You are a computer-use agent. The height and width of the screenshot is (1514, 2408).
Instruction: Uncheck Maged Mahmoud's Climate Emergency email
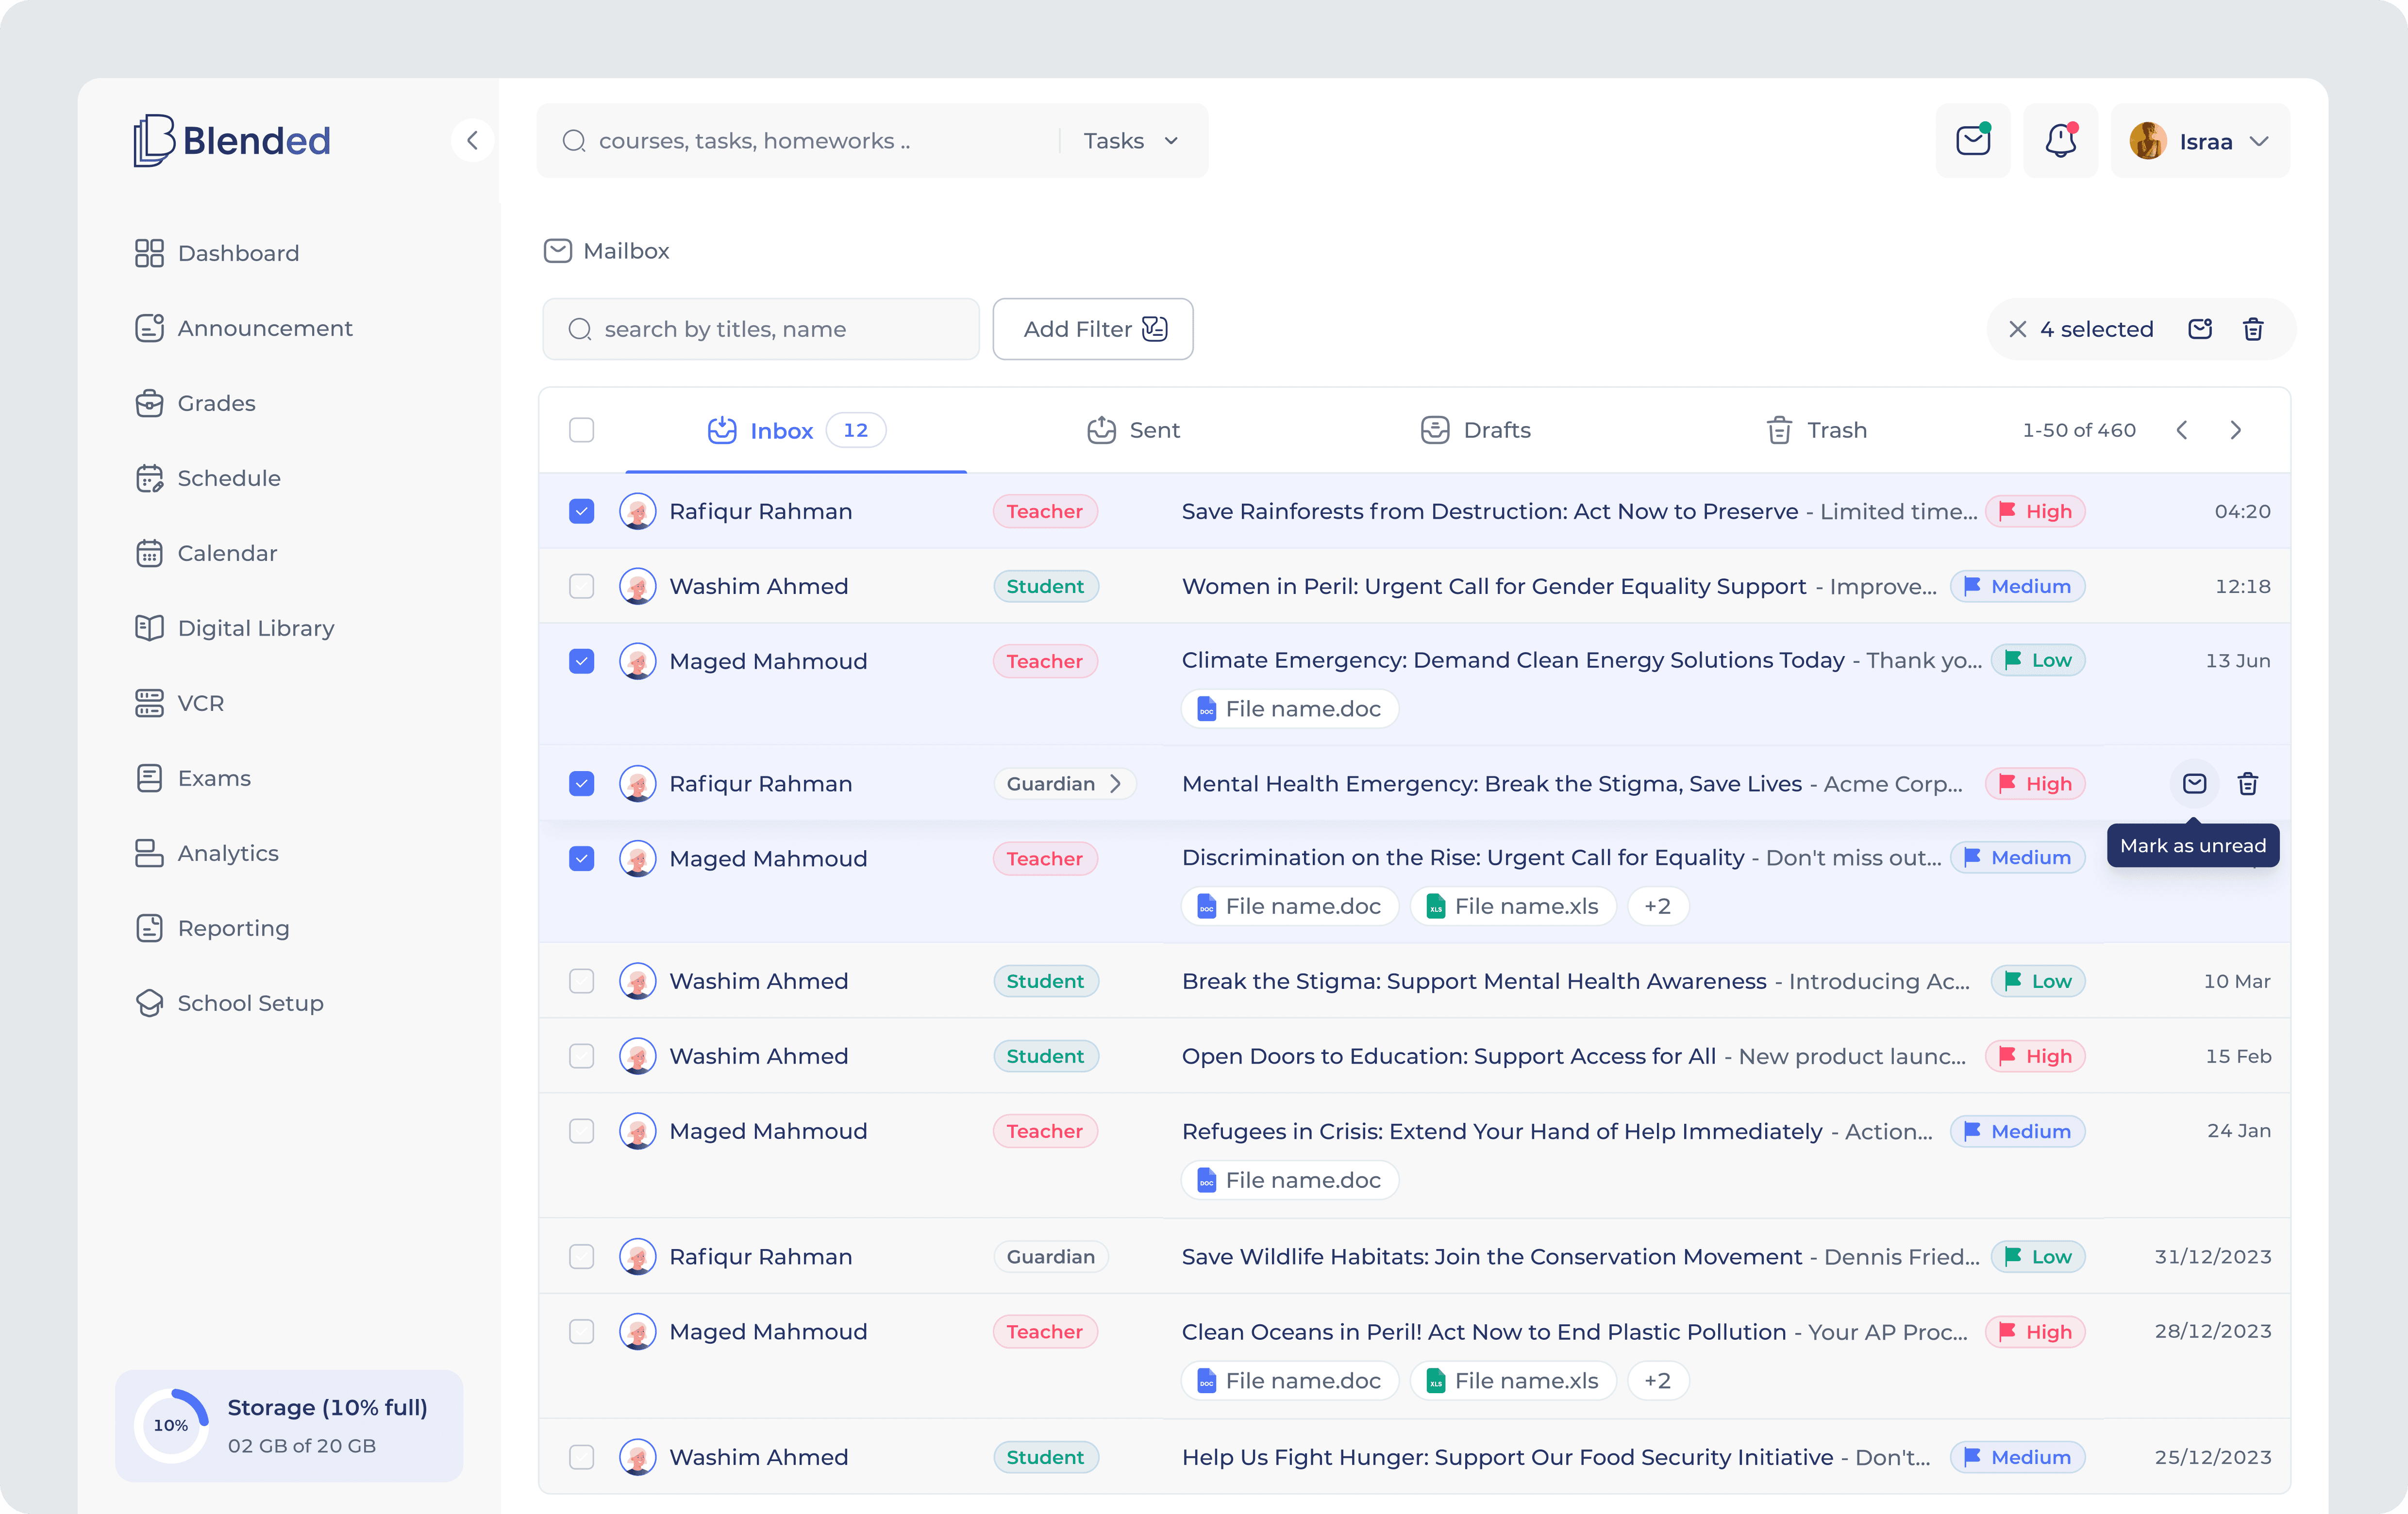[x=581, y=660]
